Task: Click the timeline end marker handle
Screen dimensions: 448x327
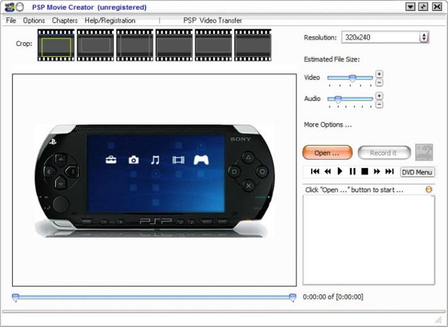Action: (x=293, y=298)
